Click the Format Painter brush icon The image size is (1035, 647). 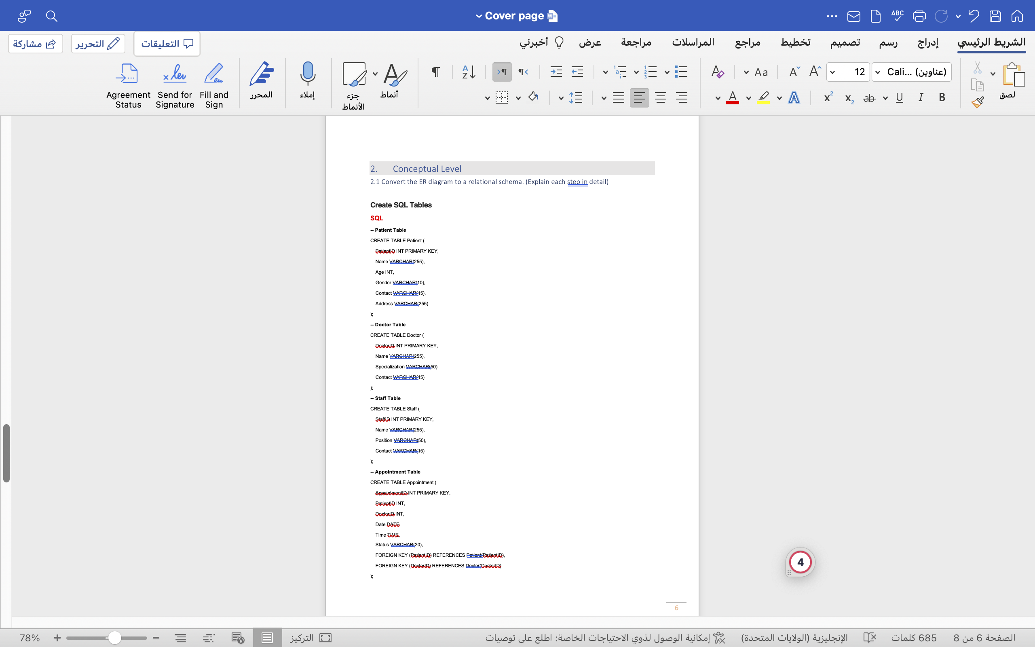click(977, 102)
